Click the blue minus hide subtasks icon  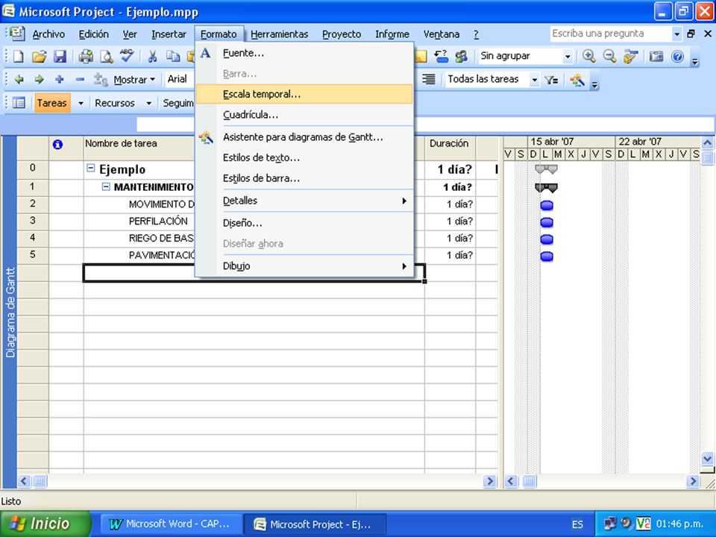click(x=80, y=80)
